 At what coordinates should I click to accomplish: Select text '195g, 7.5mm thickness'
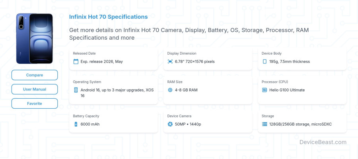pos(290,61)
